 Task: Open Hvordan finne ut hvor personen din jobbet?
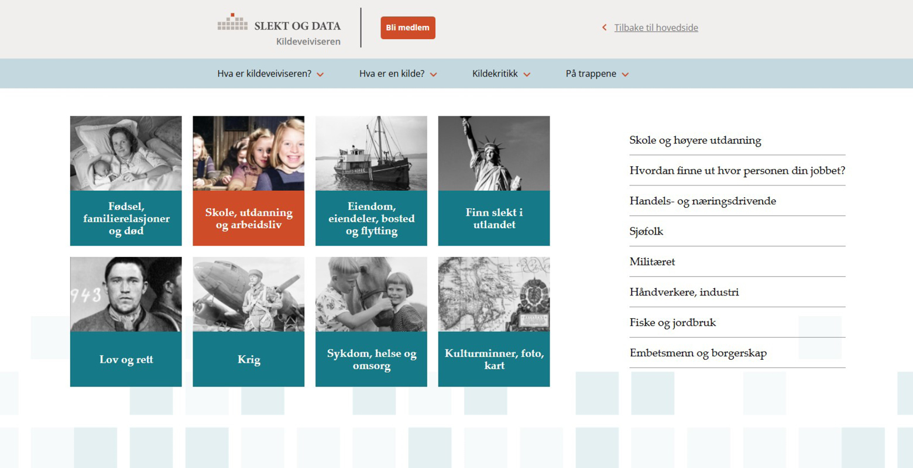[x=737, y=171]
